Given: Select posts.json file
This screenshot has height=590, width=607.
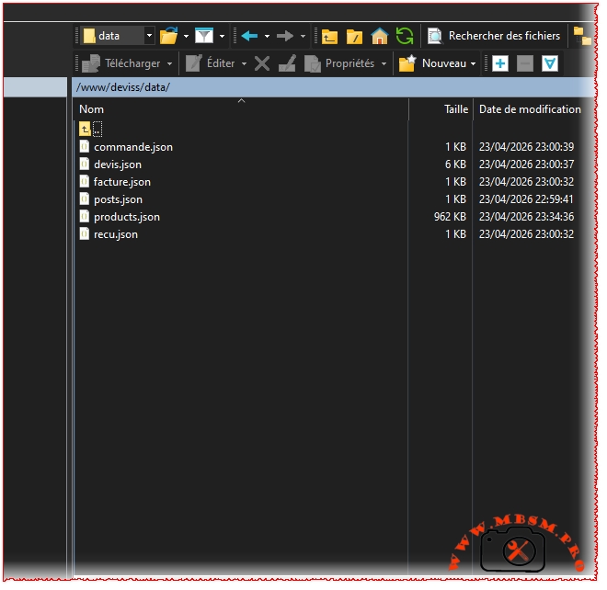Looking at the screenshot, I should pos(118,199).
